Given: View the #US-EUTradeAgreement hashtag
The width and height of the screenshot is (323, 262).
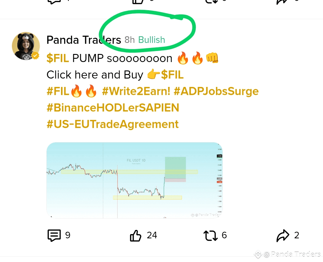Looking at the screenshot, I should pos(112,124).
